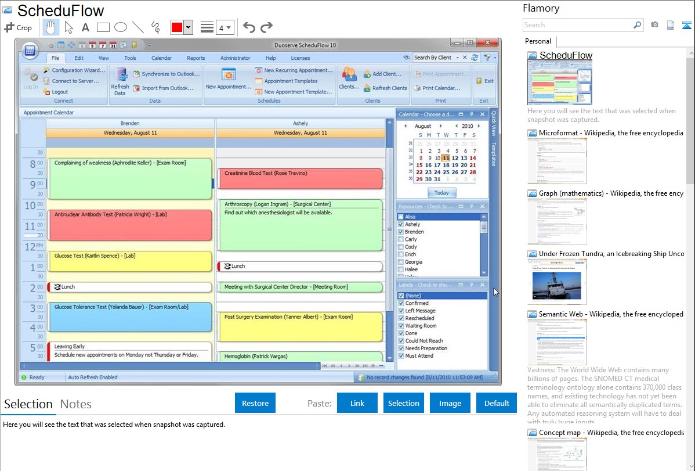This screenshot has width=695, height=471.
Task: Click the blue Selection paste button
Action: (403, 403)
